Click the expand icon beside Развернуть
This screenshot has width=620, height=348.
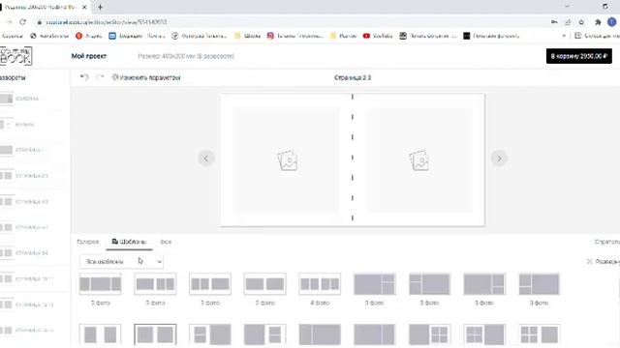589,261
